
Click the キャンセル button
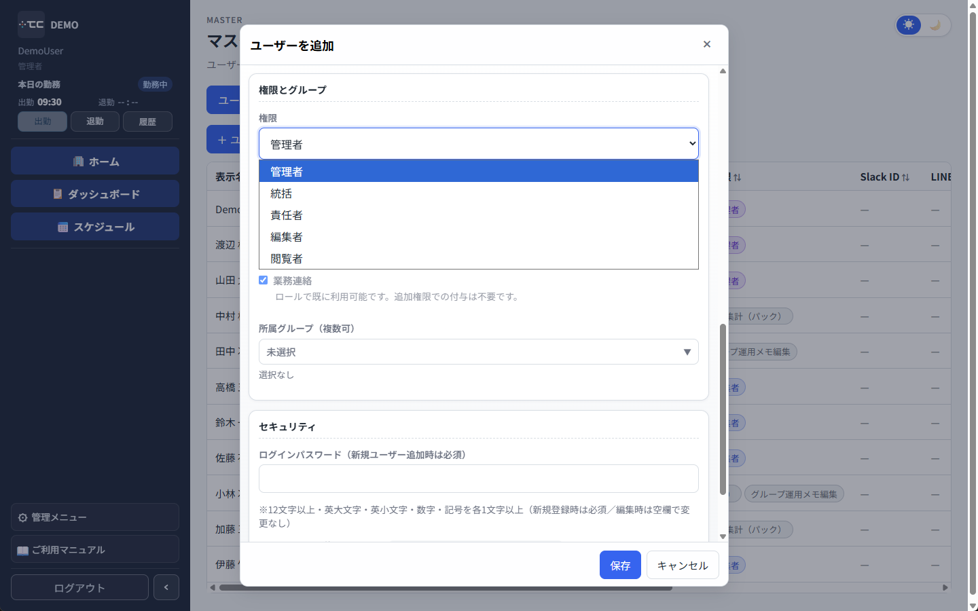(x=683, y=565)
